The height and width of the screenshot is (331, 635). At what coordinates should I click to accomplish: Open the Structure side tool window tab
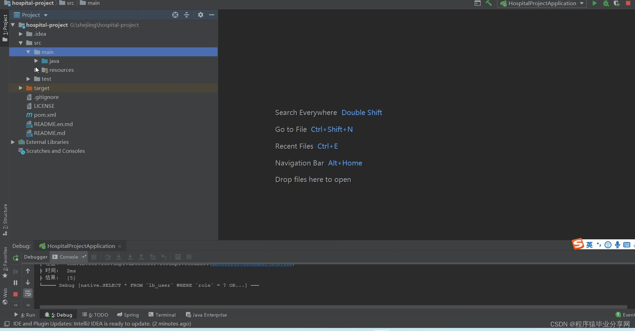[x=5, y=220]
